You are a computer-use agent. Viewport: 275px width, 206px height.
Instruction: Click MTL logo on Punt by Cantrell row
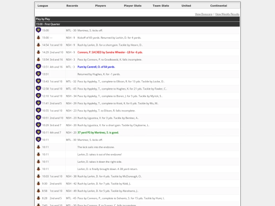pyautogui.click(x=38, y=67)
